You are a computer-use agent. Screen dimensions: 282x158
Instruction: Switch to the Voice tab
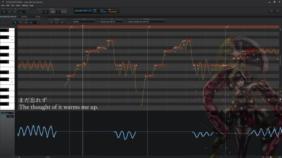24,17
